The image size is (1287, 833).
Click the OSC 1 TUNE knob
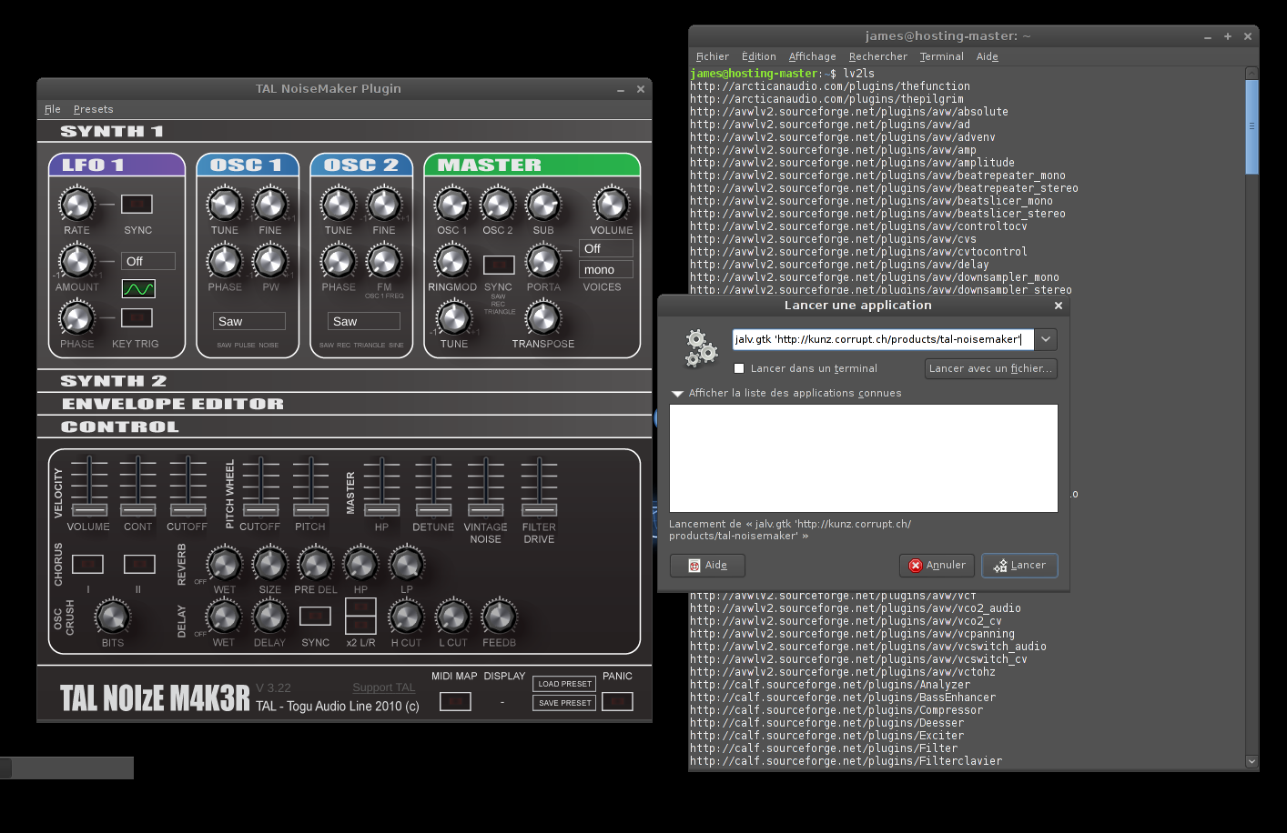tap(225, 205)
